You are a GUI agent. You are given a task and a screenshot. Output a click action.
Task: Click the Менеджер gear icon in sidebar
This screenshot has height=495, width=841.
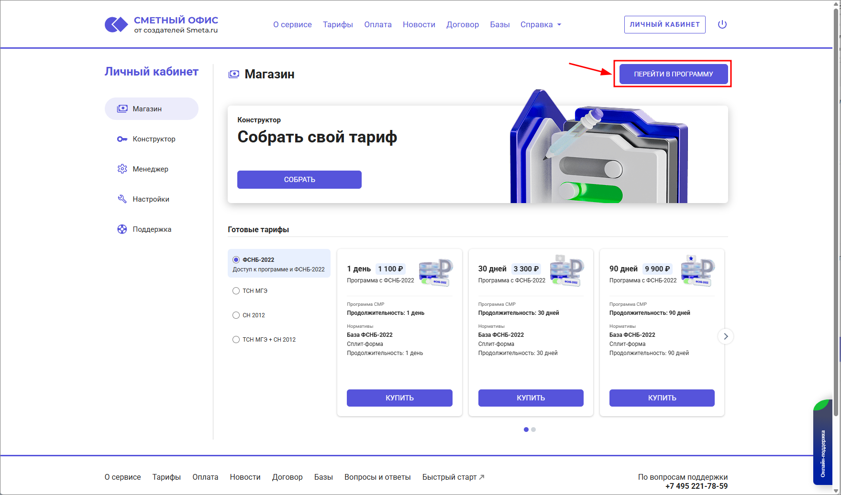122,169
